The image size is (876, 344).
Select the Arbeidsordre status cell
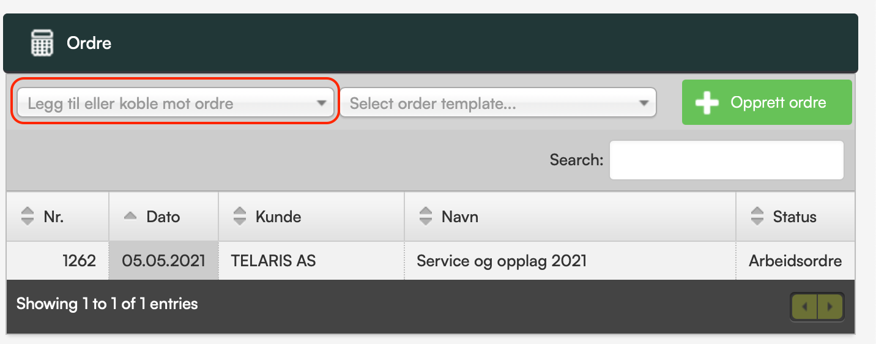[x=795, y=261]
